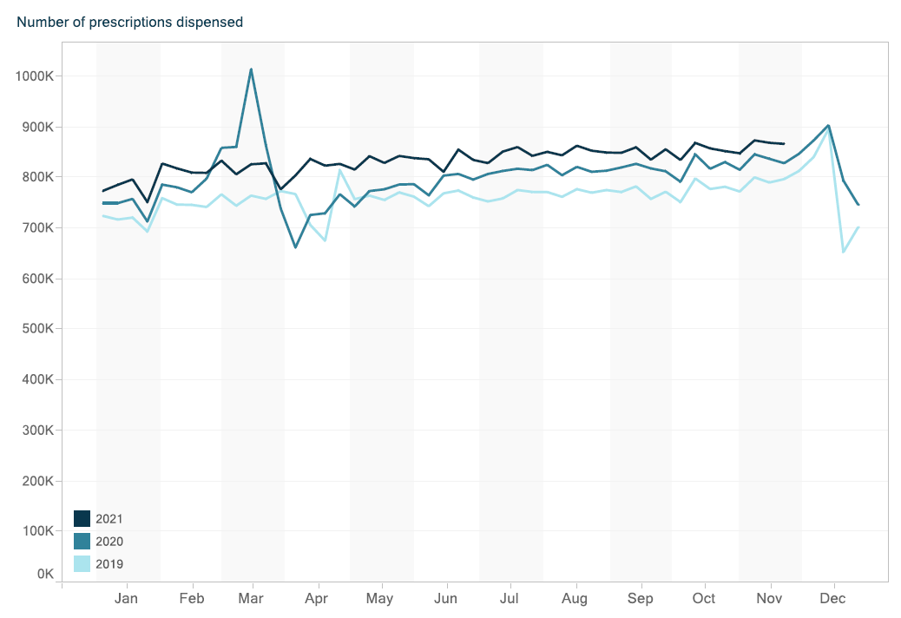Click the 2020 legend color swatch
This screenshot has height=618, width=901.
click(82, 541)
